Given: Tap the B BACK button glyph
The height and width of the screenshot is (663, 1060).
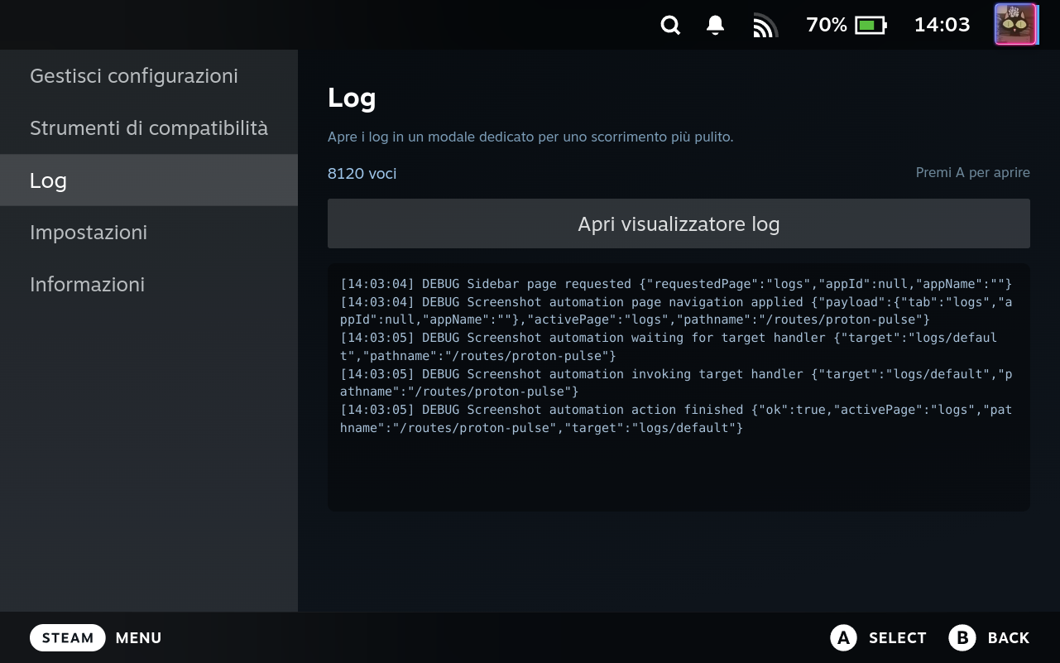Looking at the screenshot, I should [x=962, y=638].
